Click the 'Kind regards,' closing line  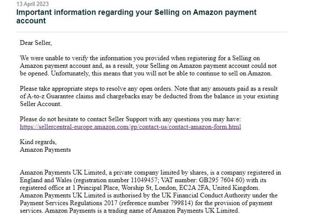tap(38, 142)
